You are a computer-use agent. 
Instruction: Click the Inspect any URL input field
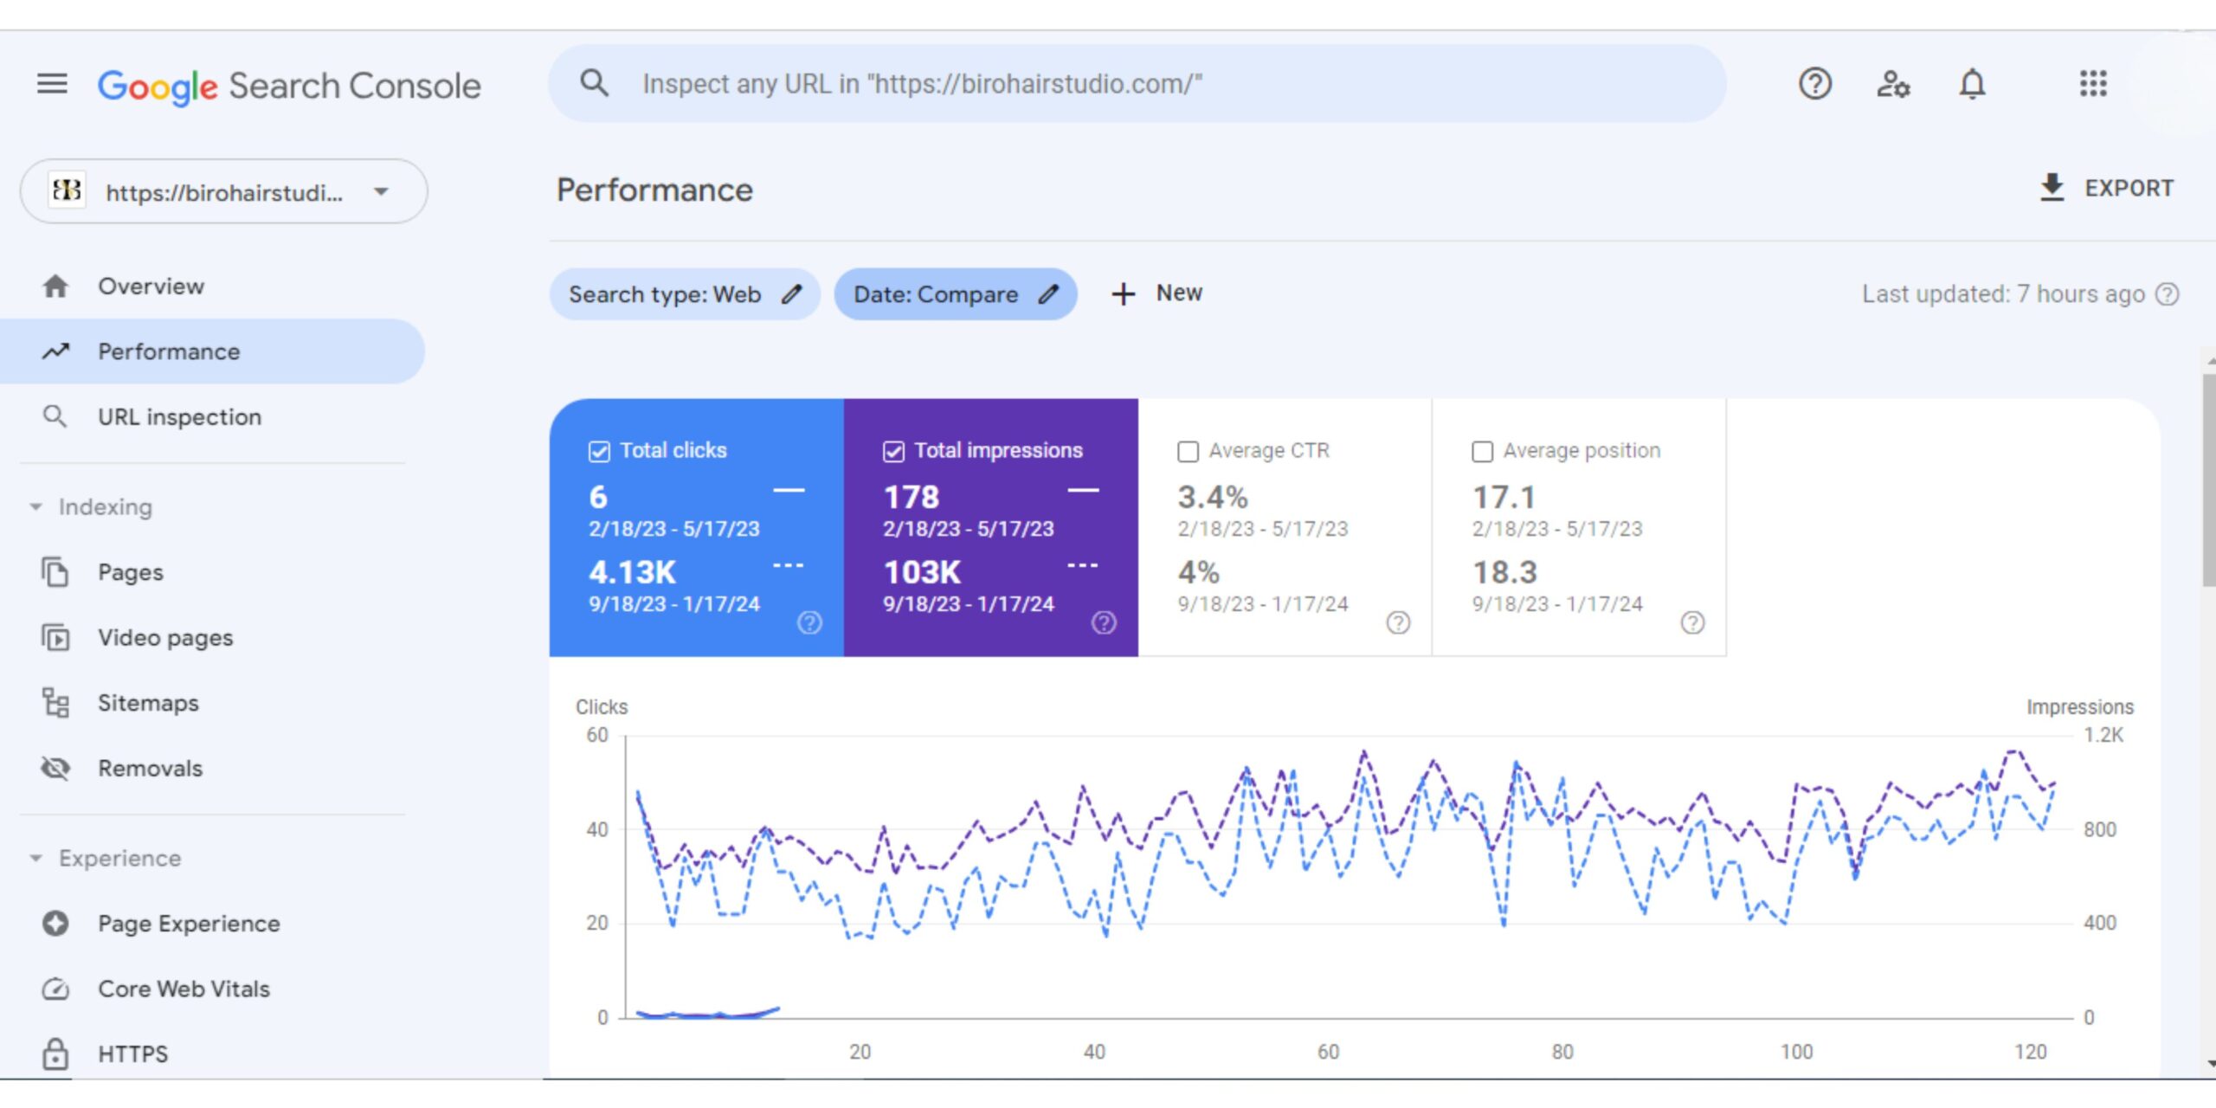1137,84
